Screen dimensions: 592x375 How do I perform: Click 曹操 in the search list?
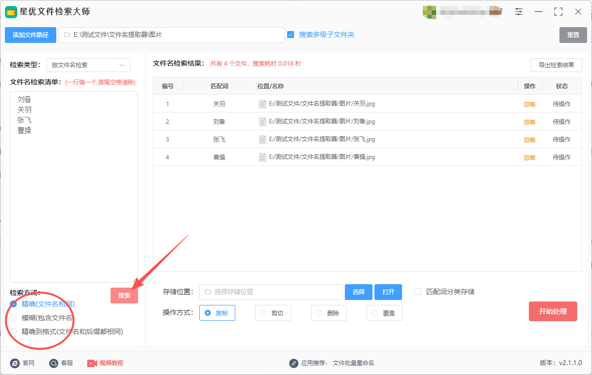click(24, 130)
